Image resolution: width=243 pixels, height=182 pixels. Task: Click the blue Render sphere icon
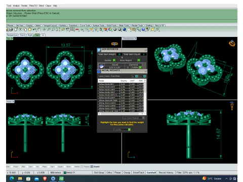[x=125, y=29]
